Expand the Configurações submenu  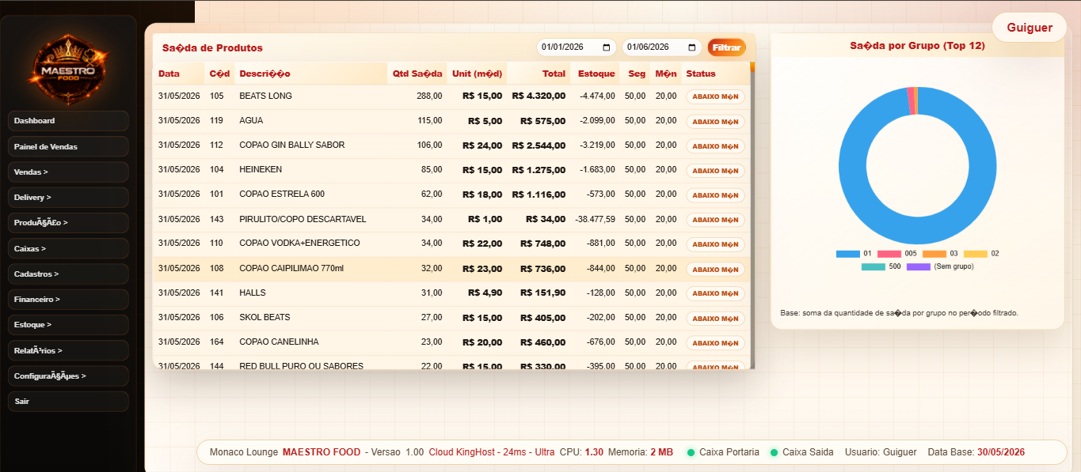(x=68, y=376)
